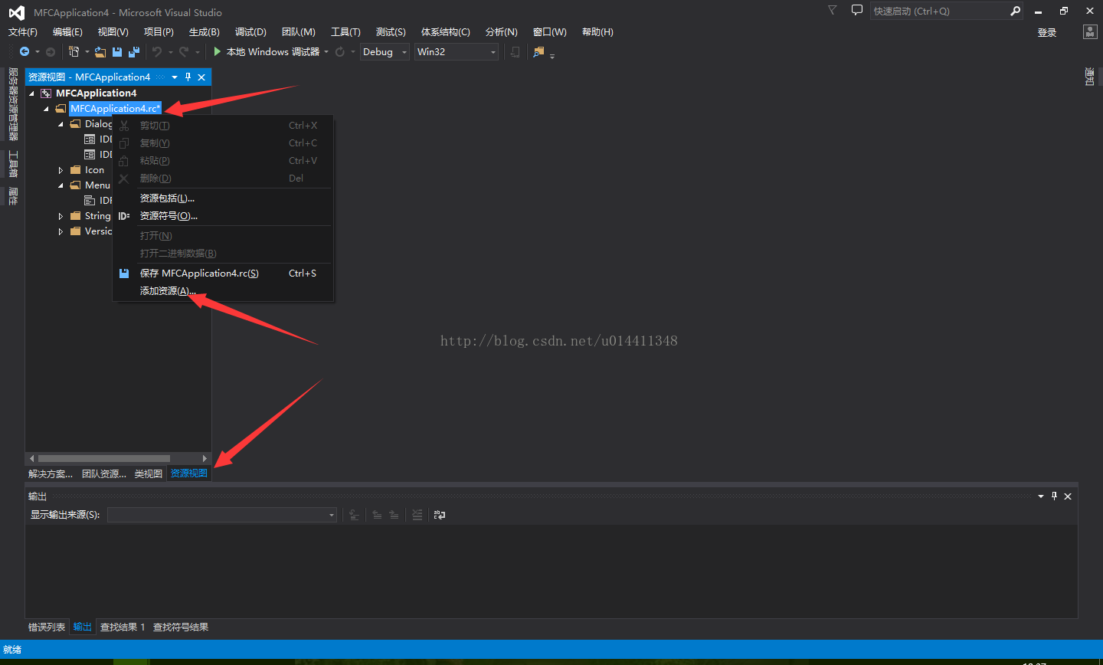1103x665 pixels.
Task: Collapse the MFCApplication4 root tree node
Action: click(x=32, y=93)
